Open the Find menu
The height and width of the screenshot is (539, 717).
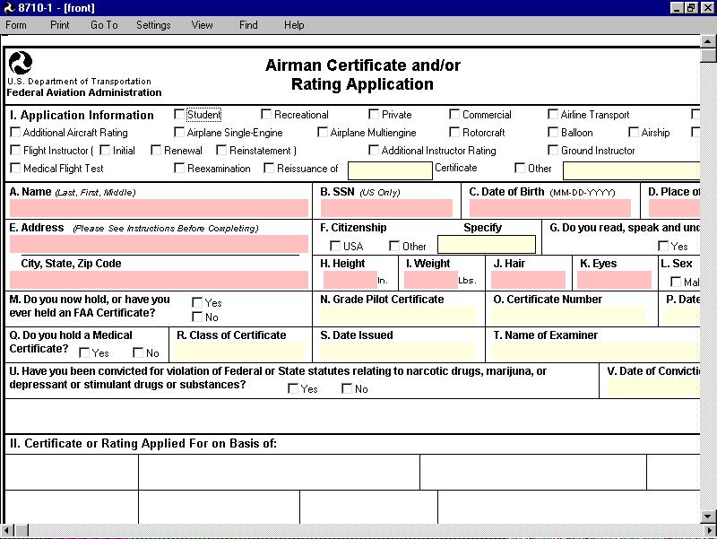click(247, 25)
